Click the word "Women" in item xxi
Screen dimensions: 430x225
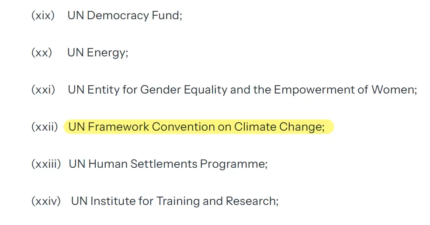394,90
